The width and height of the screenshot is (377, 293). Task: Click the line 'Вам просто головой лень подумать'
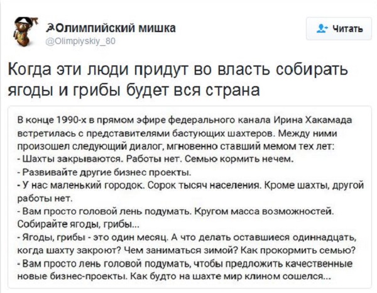tap(176, 211)
